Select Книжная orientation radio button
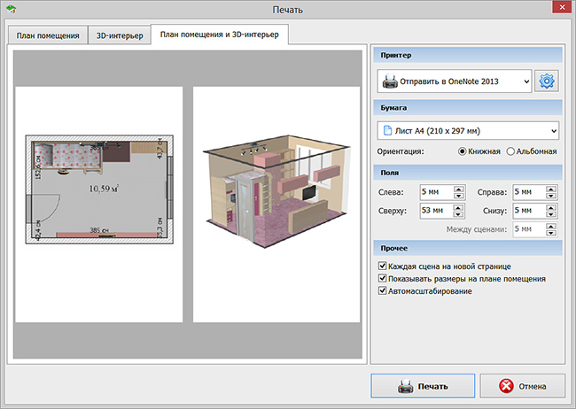 [462, 151]
